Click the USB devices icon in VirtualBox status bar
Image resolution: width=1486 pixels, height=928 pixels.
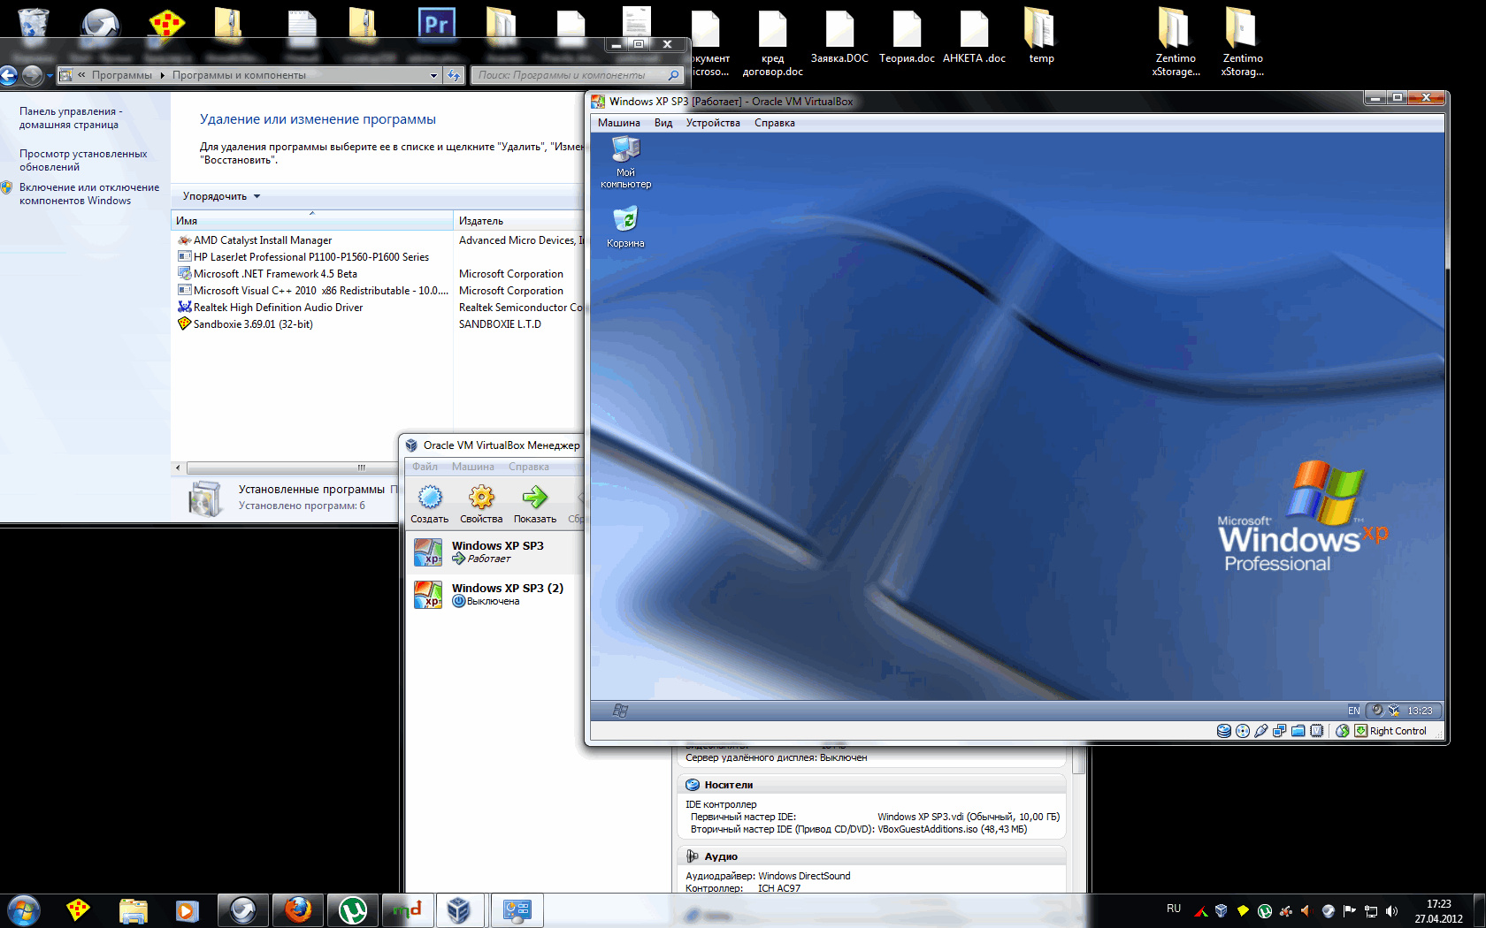(1261, 731)
